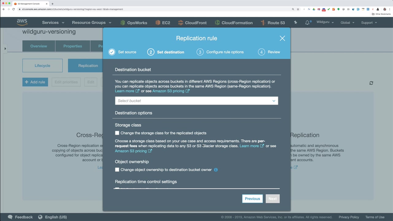This screenshot has height=221, width=393.
Task: Click the browser address bar URL
Action: (x=72, y=9)
